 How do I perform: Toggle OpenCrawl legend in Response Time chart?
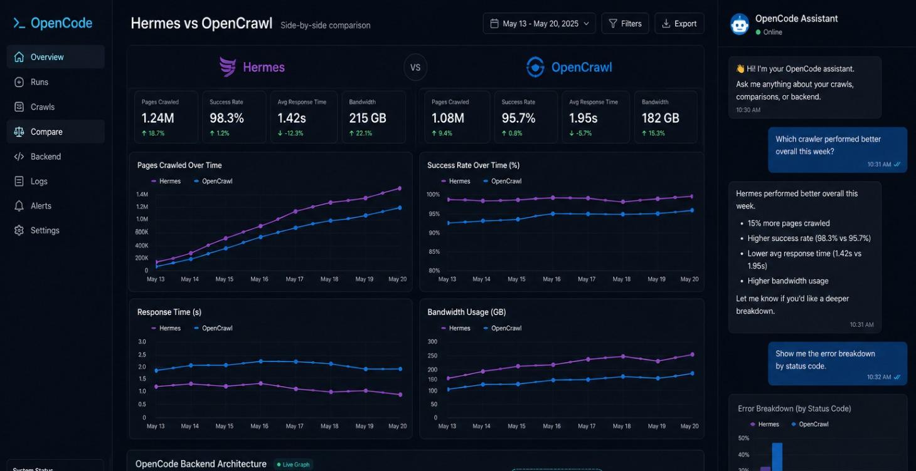[x=213, y=328]
